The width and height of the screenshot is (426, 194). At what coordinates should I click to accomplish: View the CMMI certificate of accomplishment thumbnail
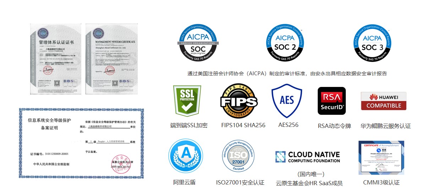point(381,158)
